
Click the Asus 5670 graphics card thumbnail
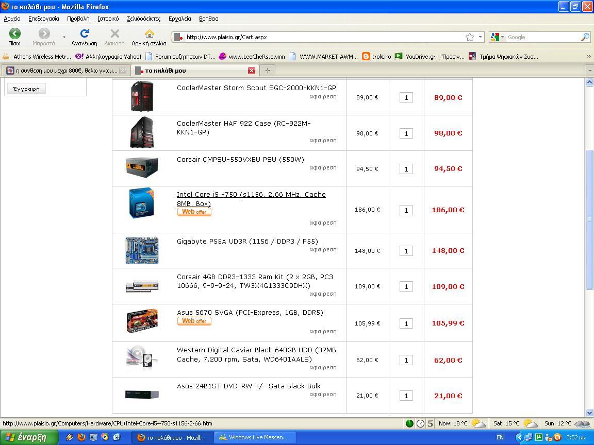(142, 321)
